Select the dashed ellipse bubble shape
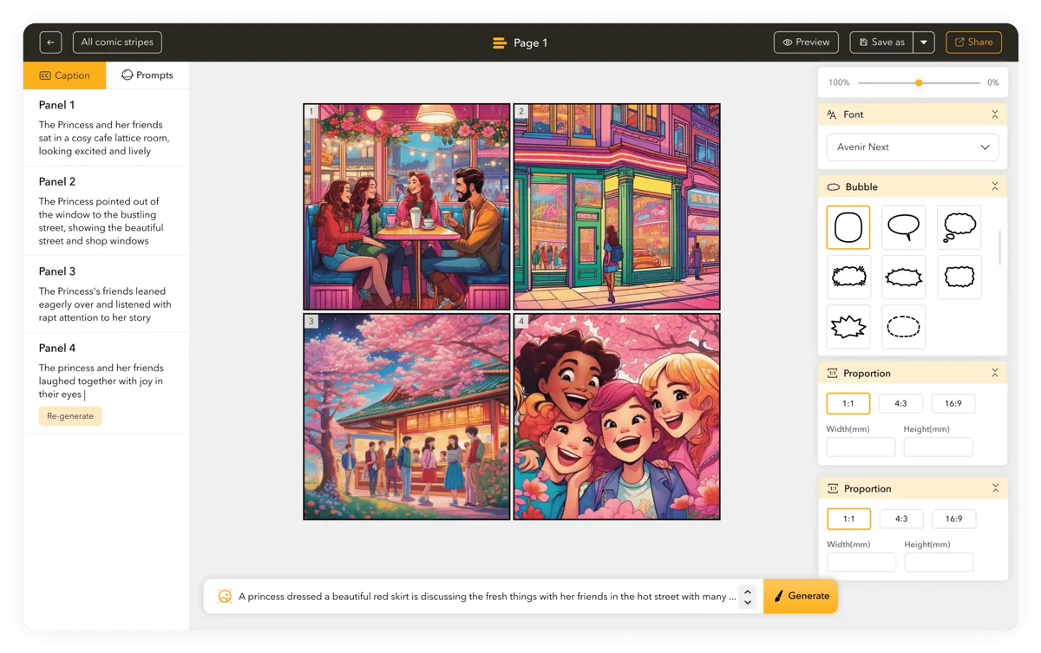The width and height of the screenshot is (1041, 653). tap(903, 327)
